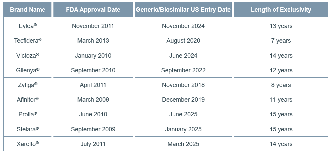Screen dimensions: 331x153
Task: Click the August 2020 entry date
Action: click(x=183, y=41)
